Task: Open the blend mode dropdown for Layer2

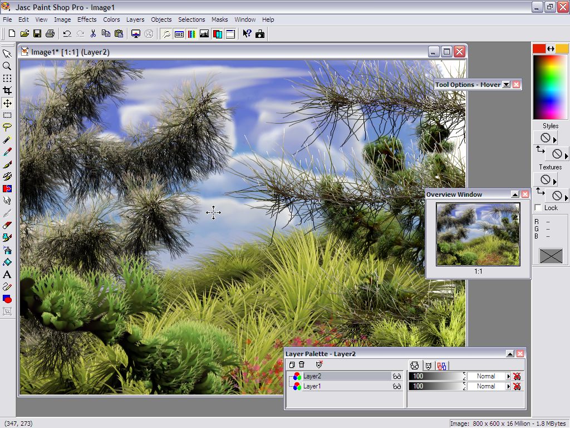Action: pos(508,376)
